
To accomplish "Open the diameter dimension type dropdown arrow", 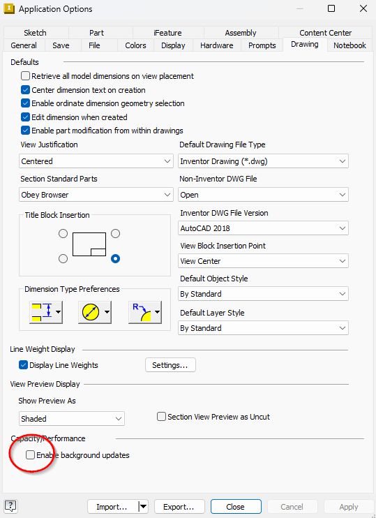I will coord(107,311).
